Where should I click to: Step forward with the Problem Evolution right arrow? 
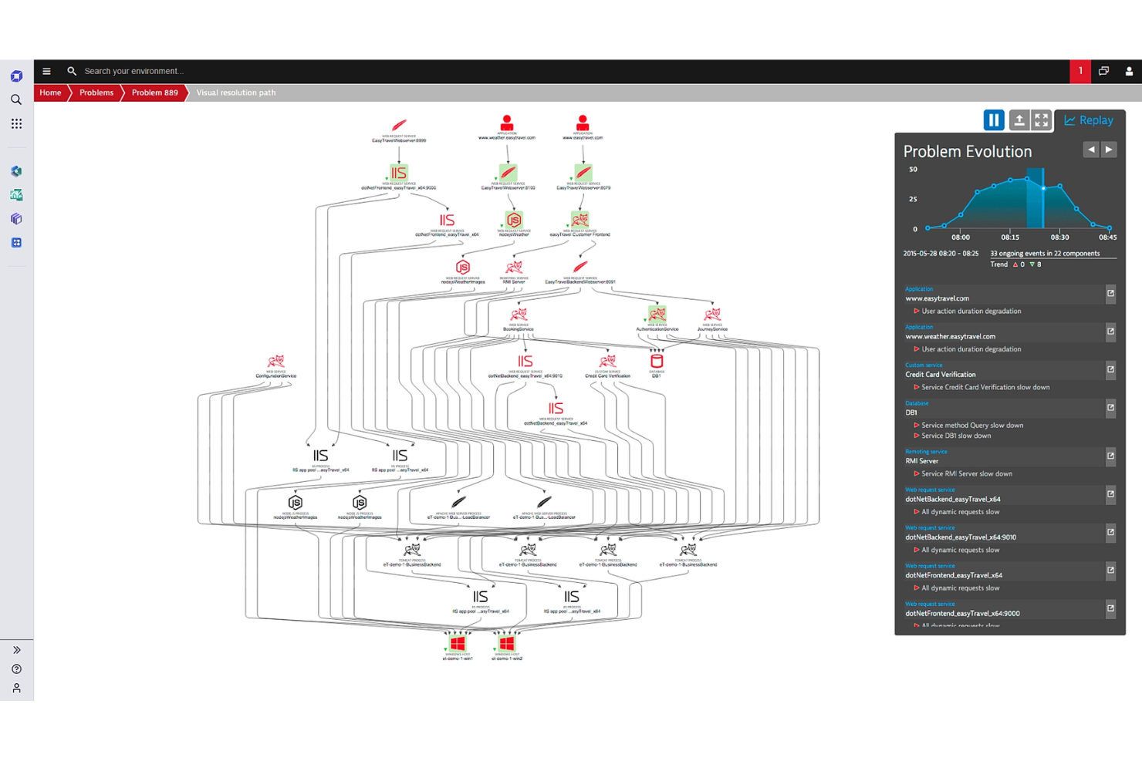click(1109, 150)
